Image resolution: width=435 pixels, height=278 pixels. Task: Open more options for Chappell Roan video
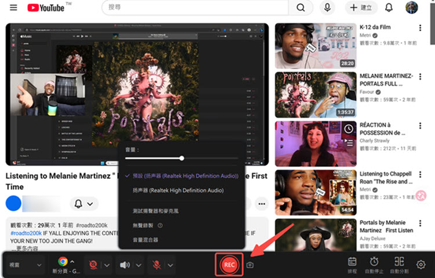pyautogui.click(x=420, y=174)
